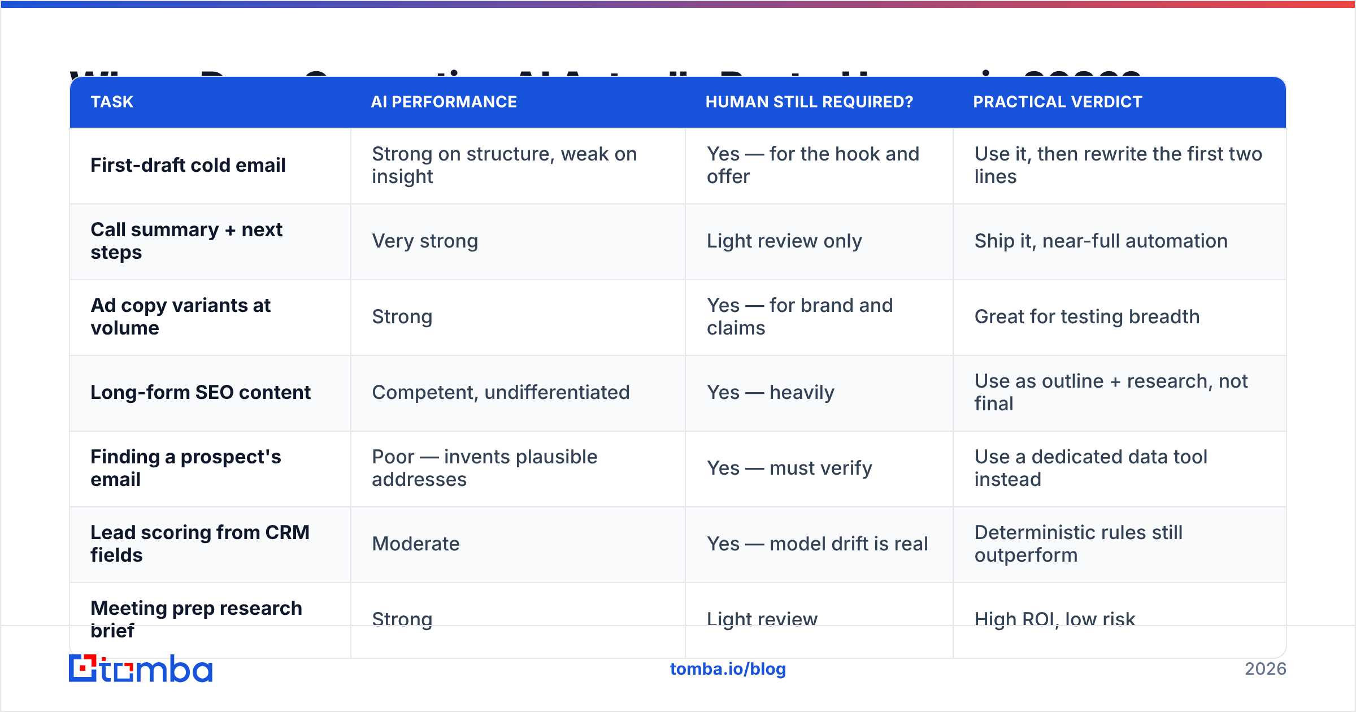
Task: Select the Finding a prospect's email cell
Action: point(210,469)
